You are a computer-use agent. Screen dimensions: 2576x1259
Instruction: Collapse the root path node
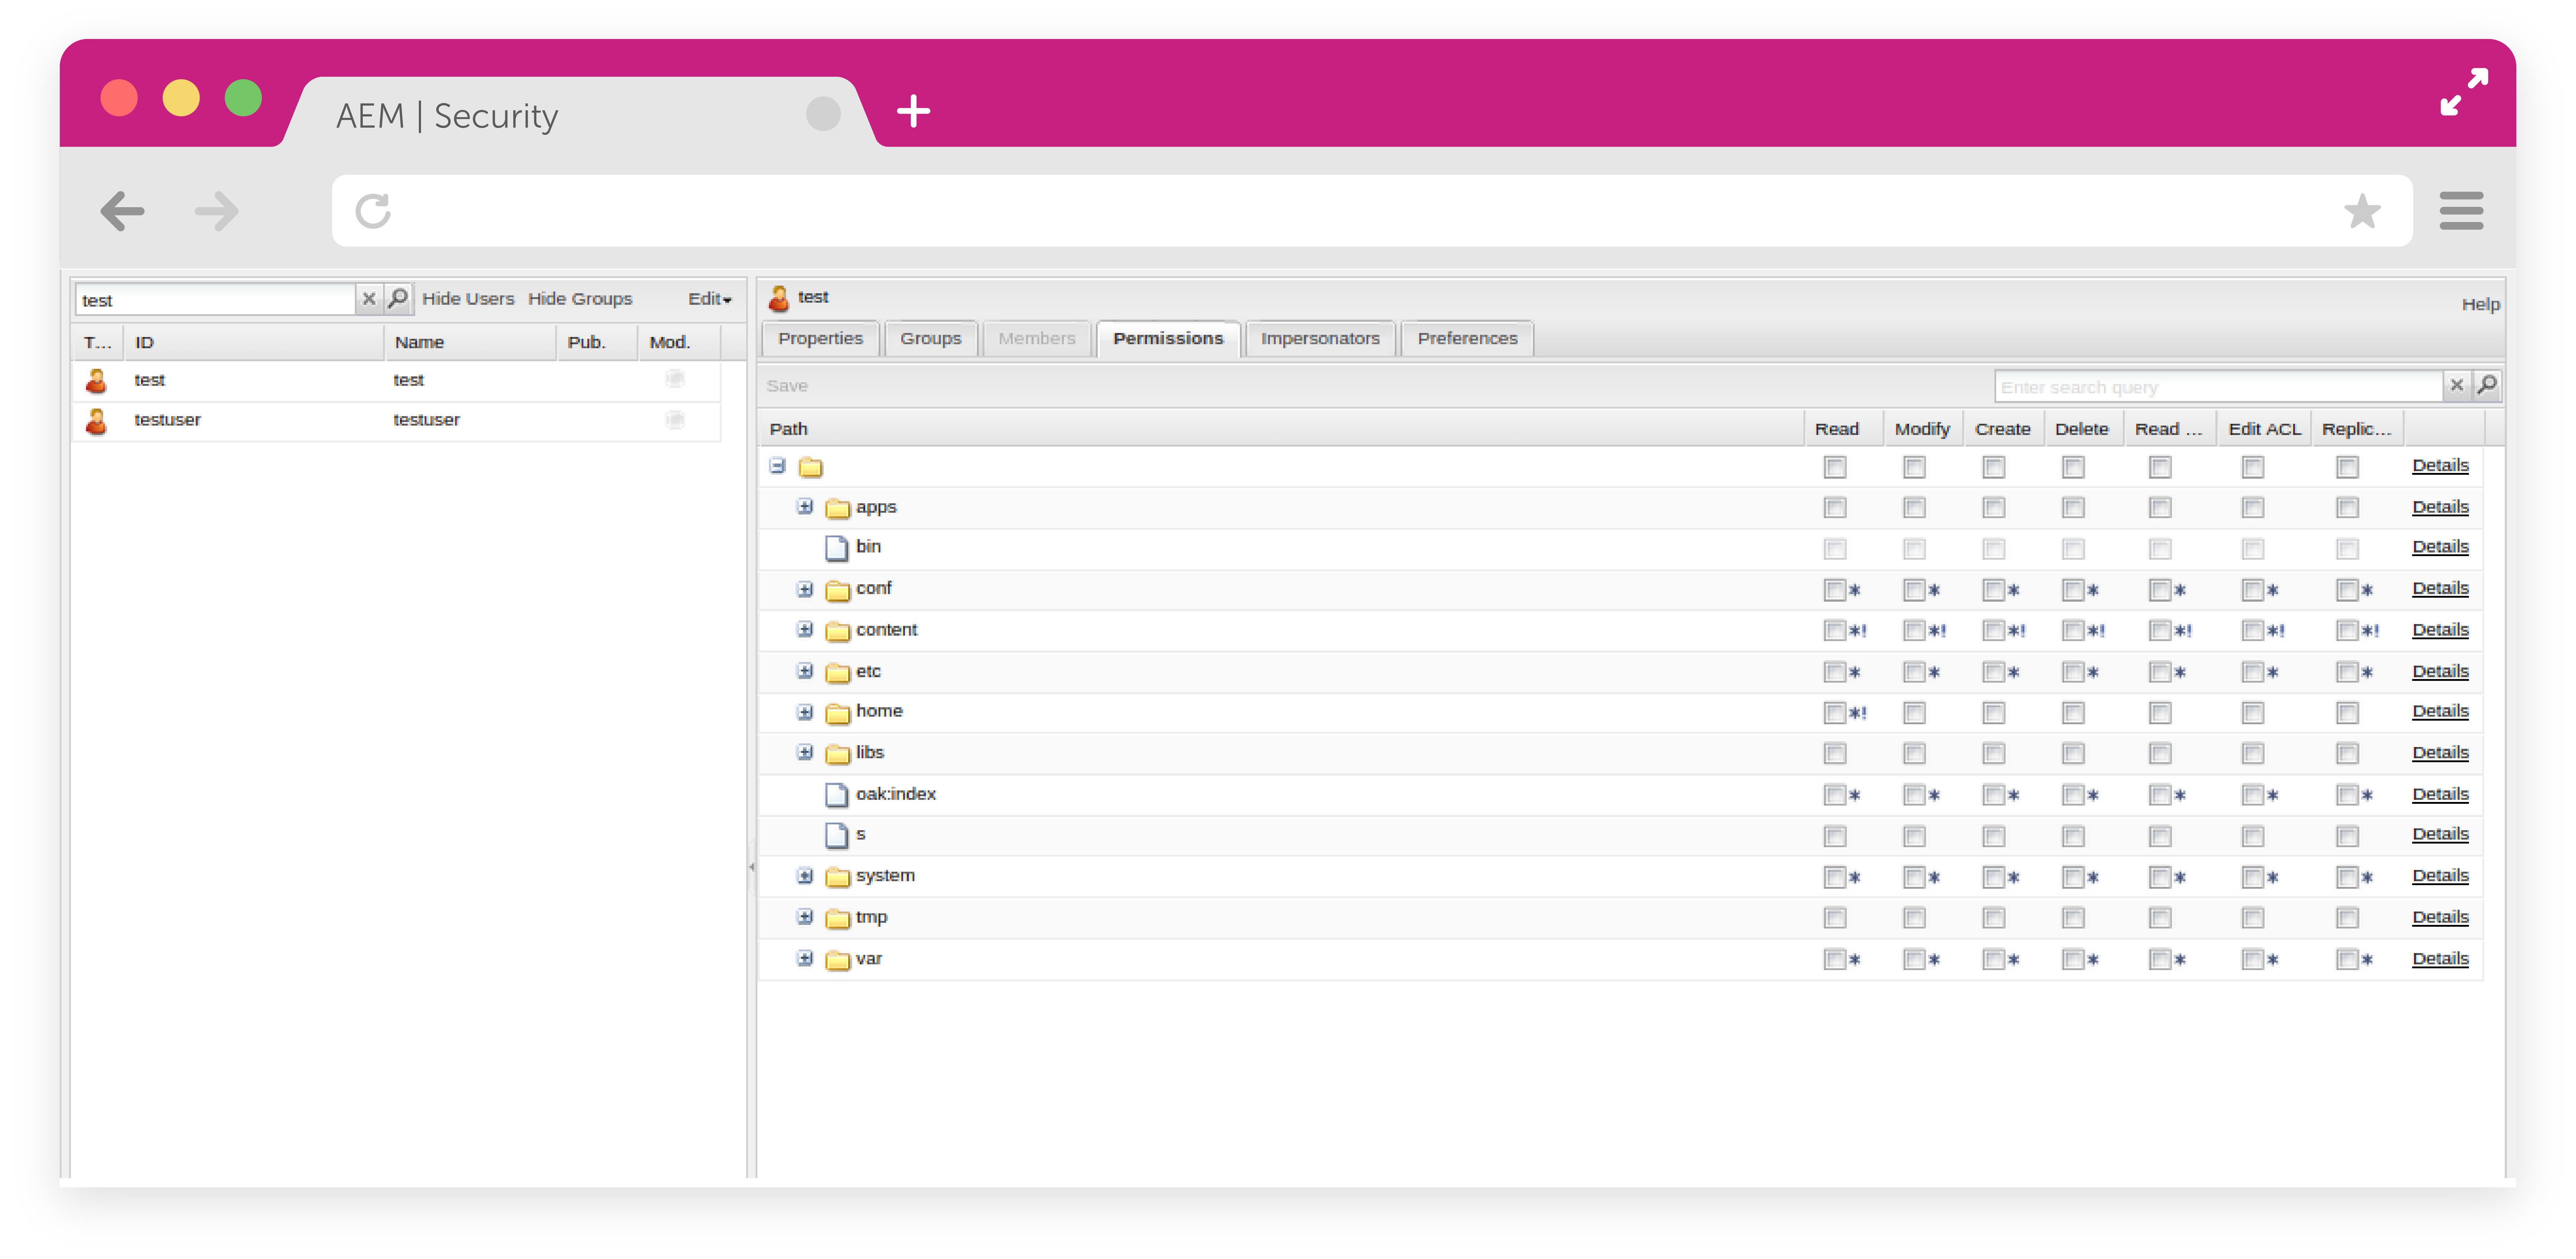(777, 466)
